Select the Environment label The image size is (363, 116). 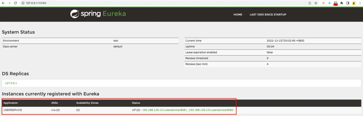pos(11,41)
